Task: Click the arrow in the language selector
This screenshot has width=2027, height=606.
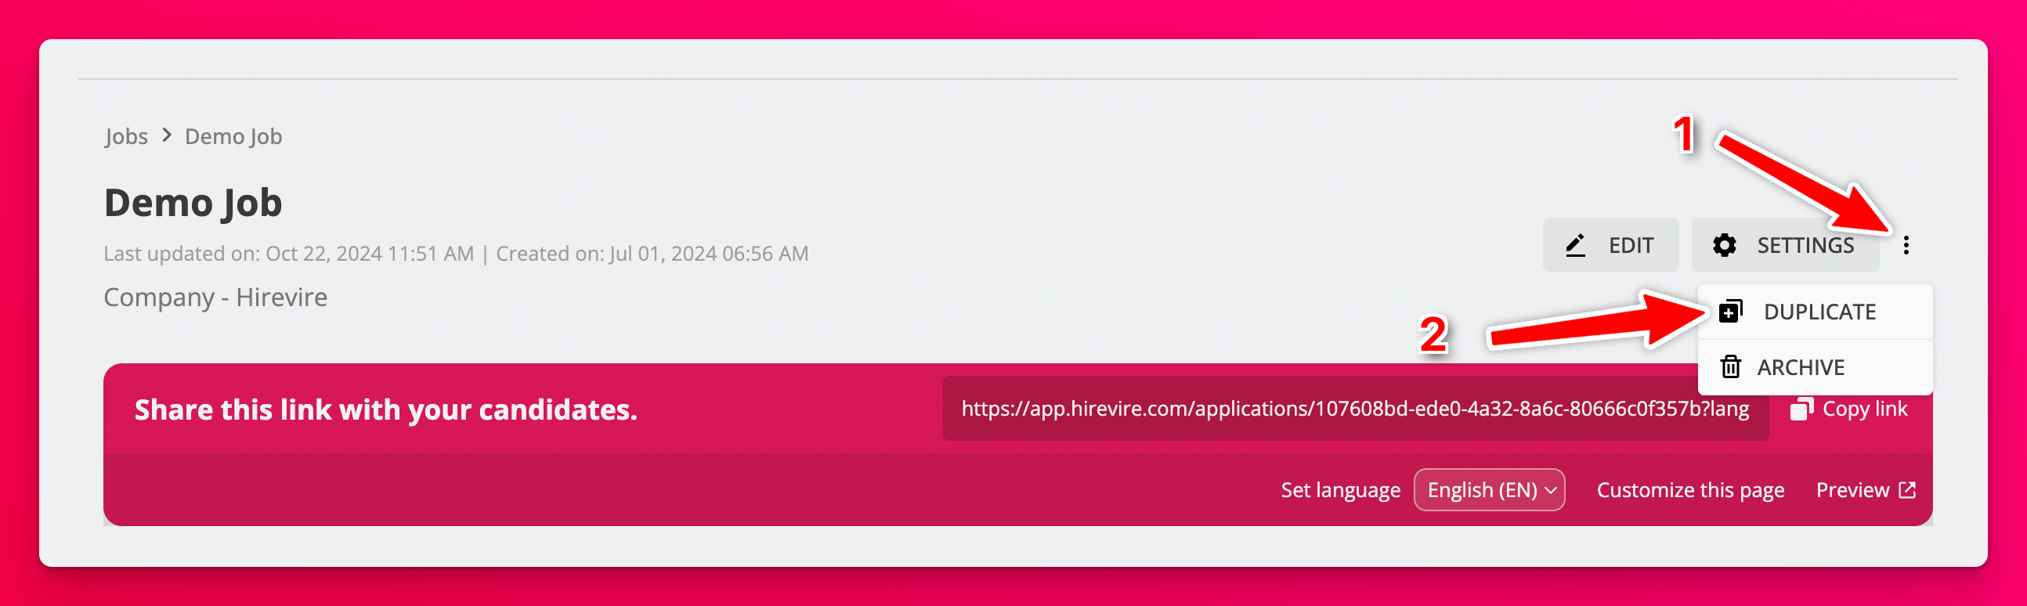Action: click(1550, 490)
